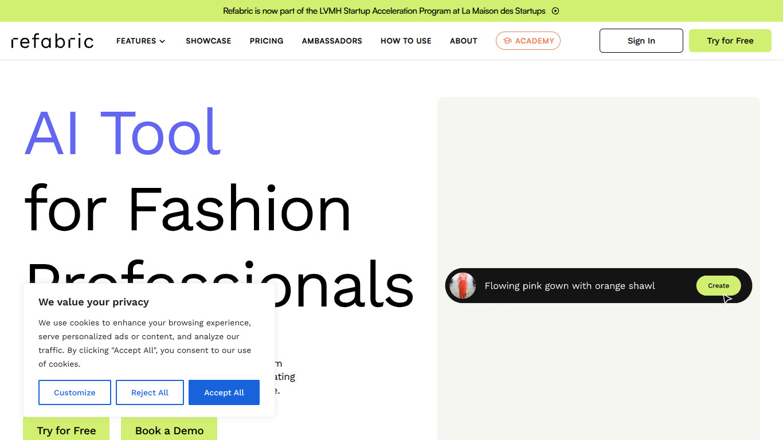The width and height of the screenshot is (783, 440).
Task: Customize cookie preferences
Action: click(x=75, y=392)
